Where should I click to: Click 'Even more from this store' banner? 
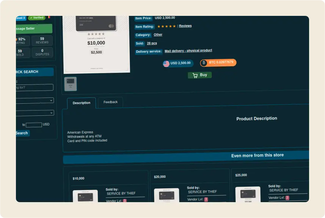[x=186, y=157]
